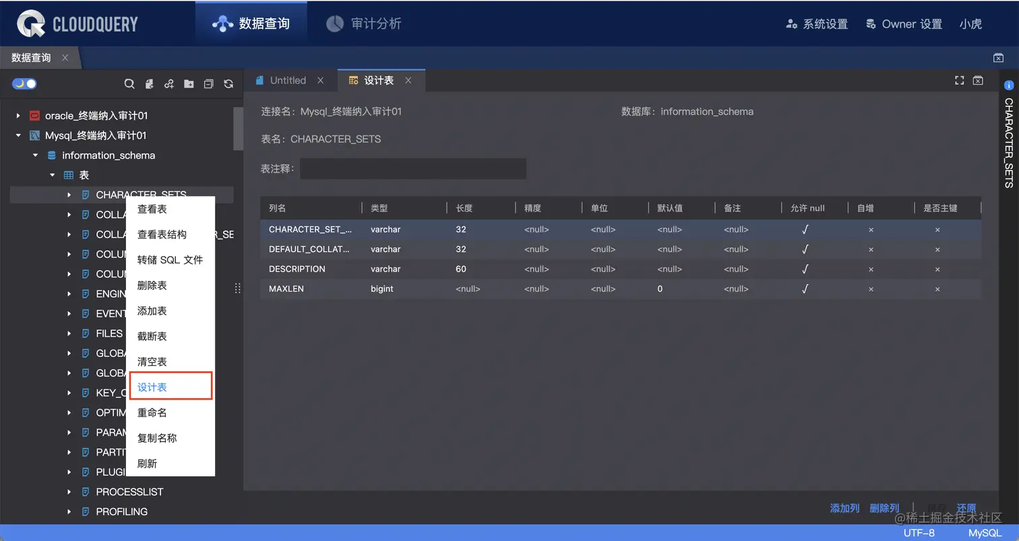Screen dimensions: 1019x541
Task: Click the refresh icon in sidebar toolbar
Action: point(228,84)
